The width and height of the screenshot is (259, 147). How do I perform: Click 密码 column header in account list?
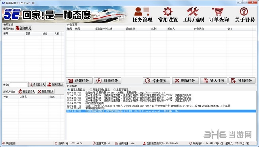(33, 34)
